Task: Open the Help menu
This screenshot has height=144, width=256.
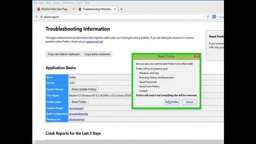Action: (87, 3)
